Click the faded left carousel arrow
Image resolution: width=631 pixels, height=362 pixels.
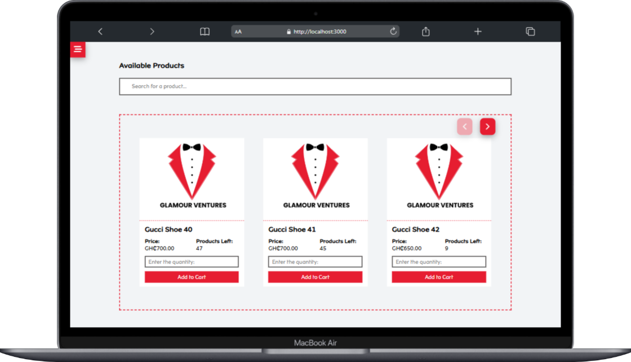[464, 126]
